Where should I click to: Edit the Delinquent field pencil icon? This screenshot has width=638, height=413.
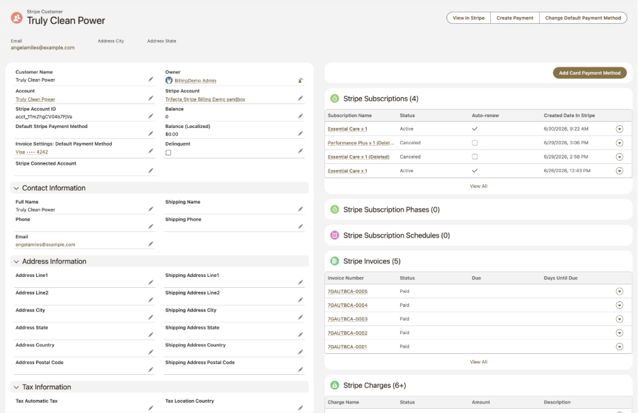coord(301,151)
